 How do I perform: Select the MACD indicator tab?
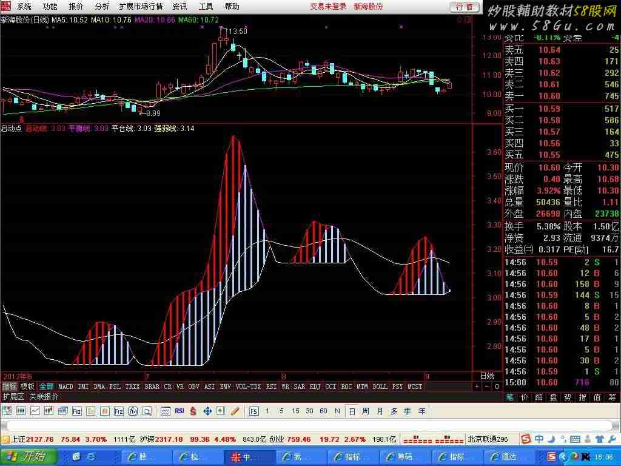(65, 387)
